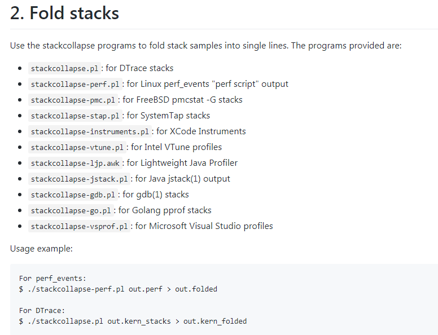Select the stackcollapse-ljp.awk entry
The height and width of the screenshot is (335, 438).
75,163
